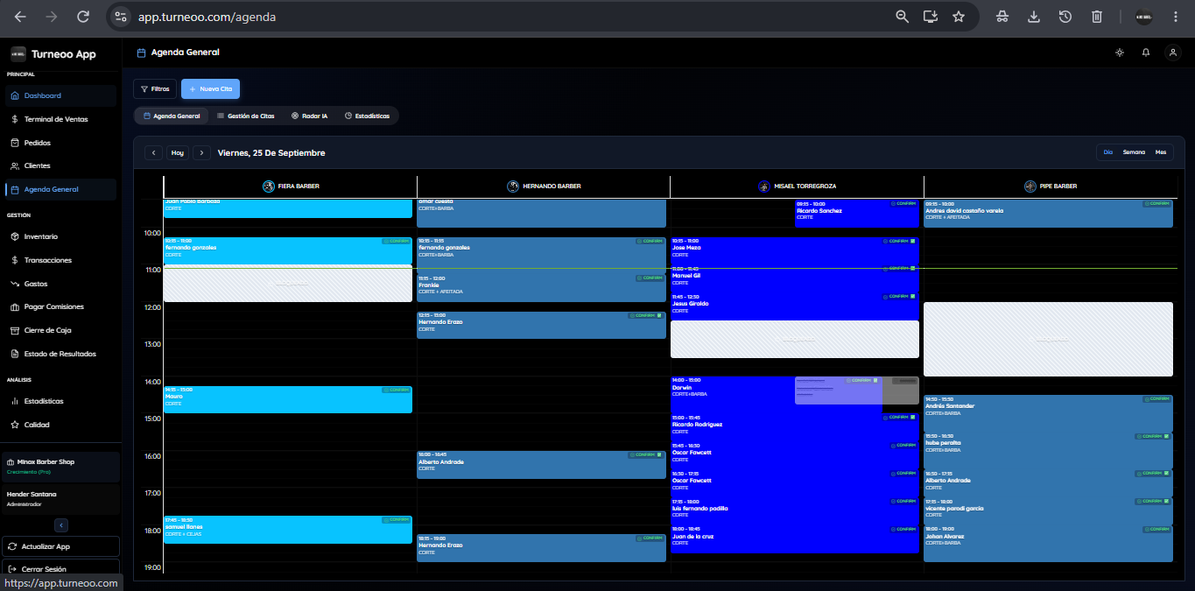Open Cierre de Caja
This screenshot has height=591, width=1195.
coord(60,330)
